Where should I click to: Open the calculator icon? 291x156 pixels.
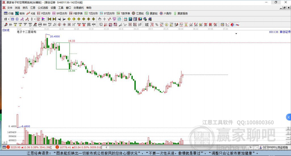click(130, 19)
